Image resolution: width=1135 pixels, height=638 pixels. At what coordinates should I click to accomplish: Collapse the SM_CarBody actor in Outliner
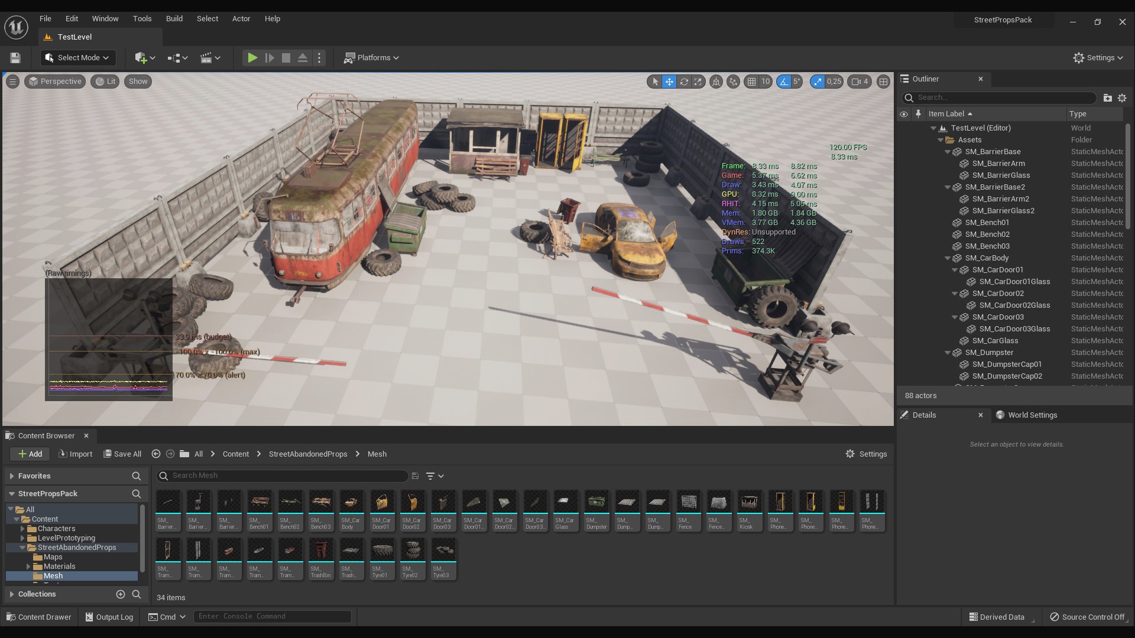click(948, 258)
